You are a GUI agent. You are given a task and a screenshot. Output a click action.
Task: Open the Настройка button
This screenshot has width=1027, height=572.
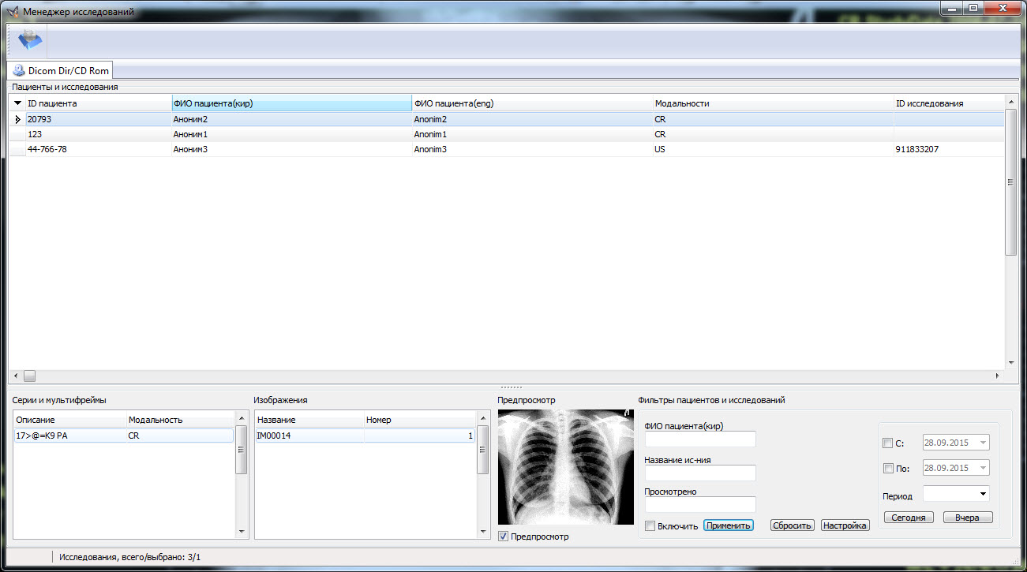[845, 525]
